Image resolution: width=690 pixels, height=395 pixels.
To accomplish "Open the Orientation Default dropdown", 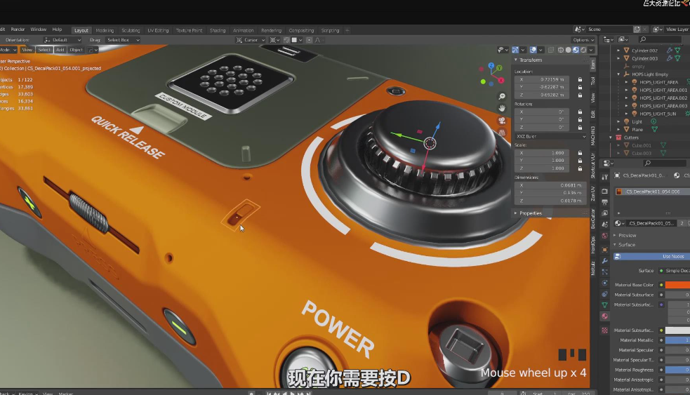I will coord(63,40).
